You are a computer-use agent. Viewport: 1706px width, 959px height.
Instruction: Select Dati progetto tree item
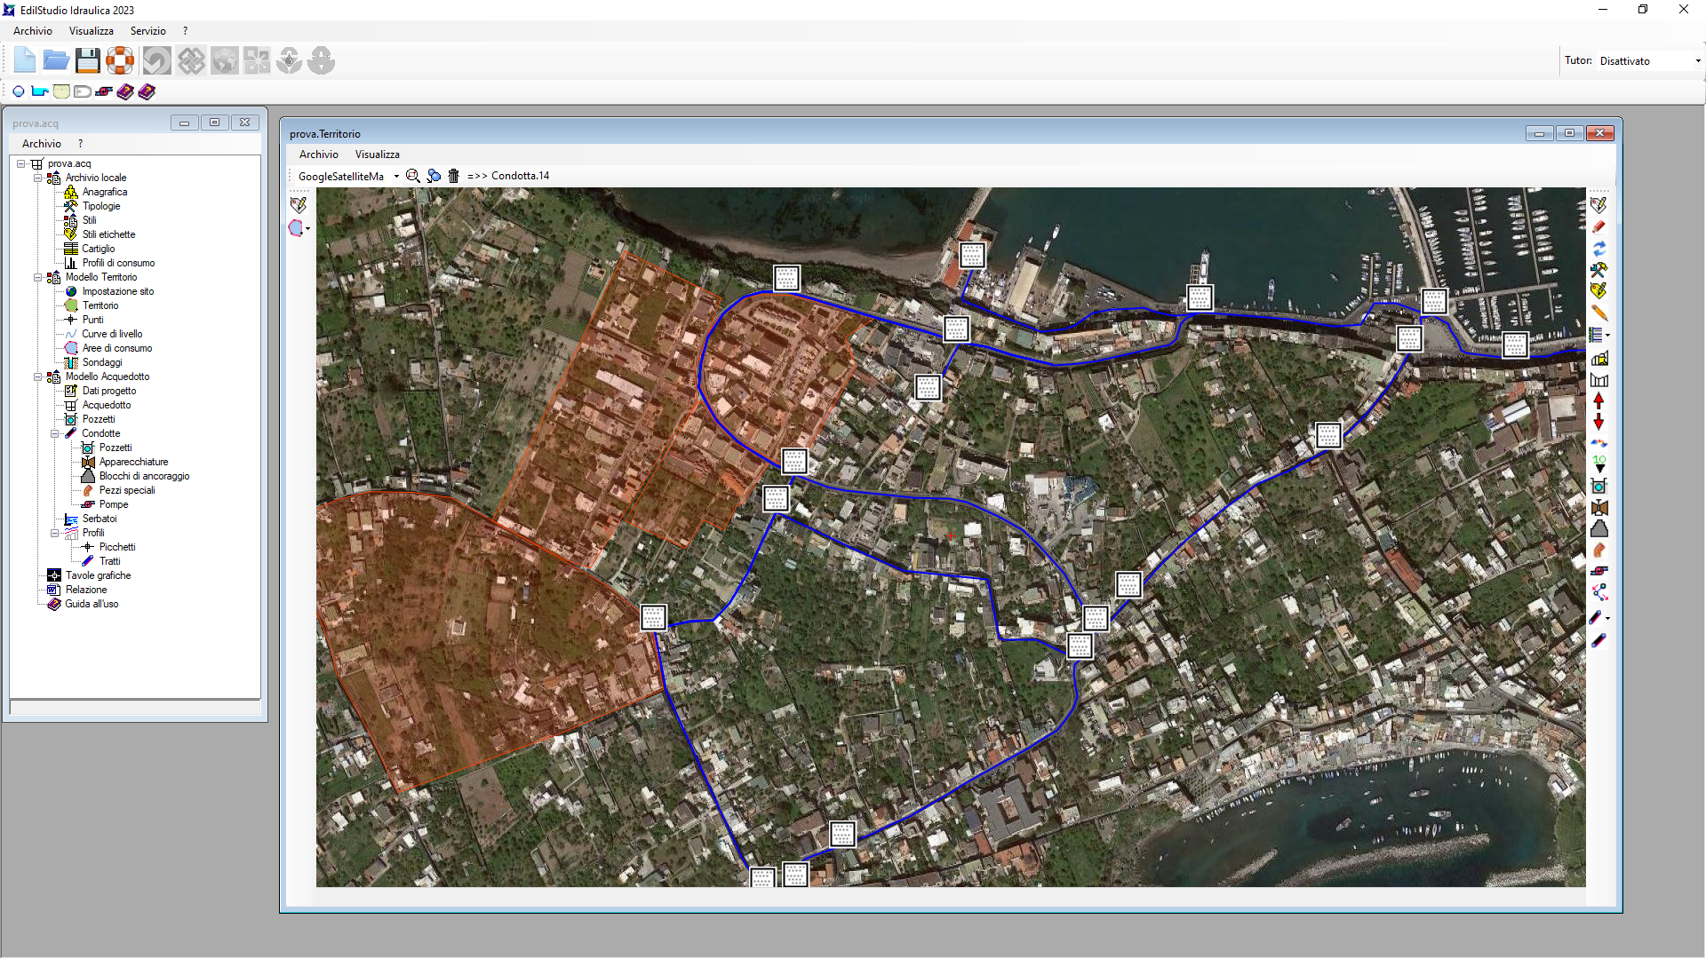click(x=109, y=391)
